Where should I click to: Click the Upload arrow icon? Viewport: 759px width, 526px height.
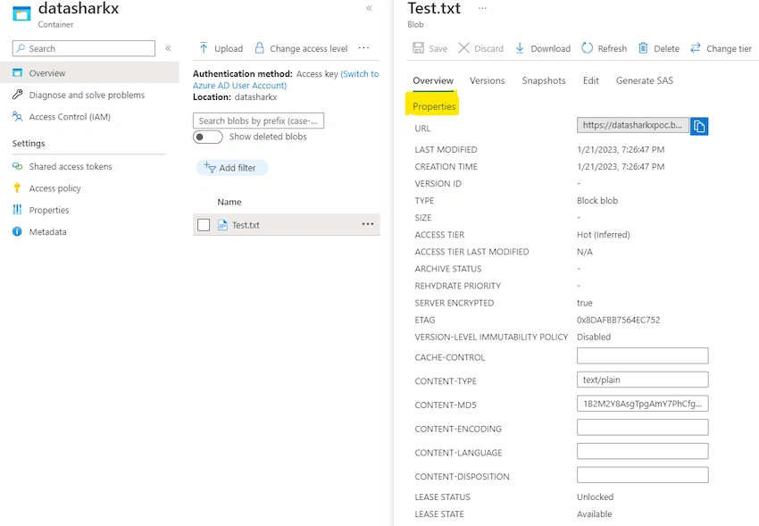pos(204,48)
